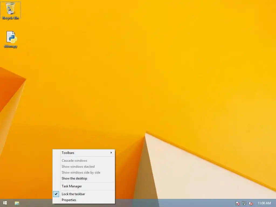Select the Recycle Bin desktop icon
The height and width of the screenshot is (207, 276).
(11, 11)
